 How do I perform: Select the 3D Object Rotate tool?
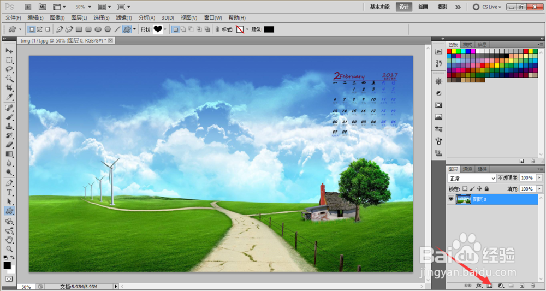pyautogui.click(x=9, y=221)
